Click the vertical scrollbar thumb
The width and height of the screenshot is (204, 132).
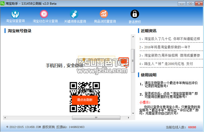point(133,61)
